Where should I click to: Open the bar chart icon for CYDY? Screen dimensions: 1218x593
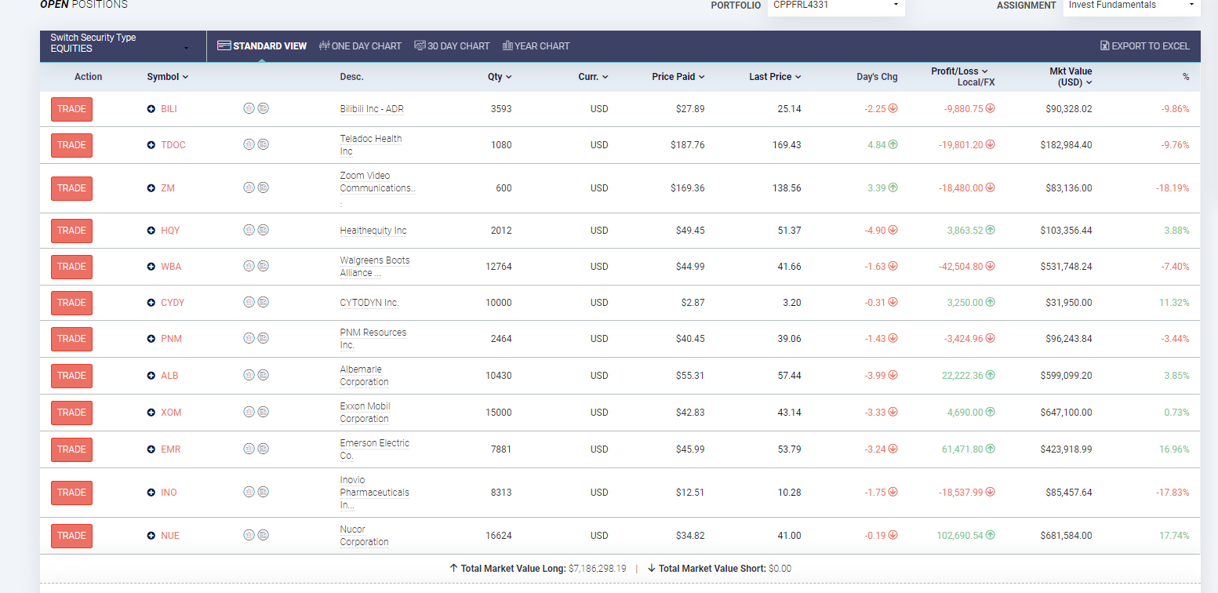pyautogui.click(x=249, y=302)
